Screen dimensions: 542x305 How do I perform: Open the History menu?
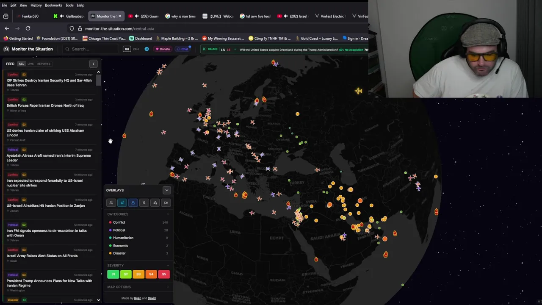click(36, 5)
